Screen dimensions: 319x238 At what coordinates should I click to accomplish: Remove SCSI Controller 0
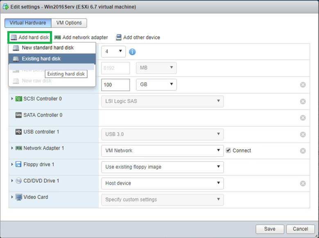click(x=303, y=101)
